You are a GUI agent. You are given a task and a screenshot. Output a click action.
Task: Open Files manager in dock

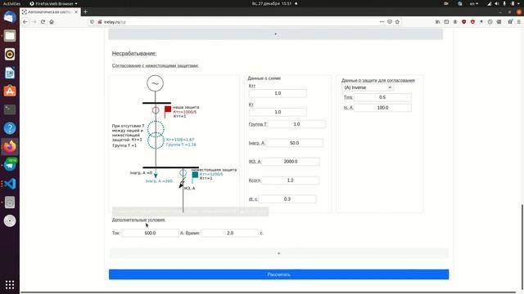point(10,36)
